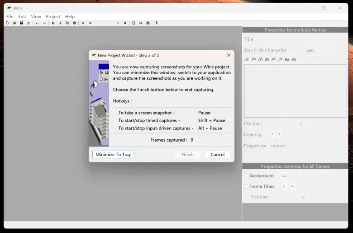353x233 pixels.
Task: Click the Add Shape icon in properties
Action: [x=260, y=59]
